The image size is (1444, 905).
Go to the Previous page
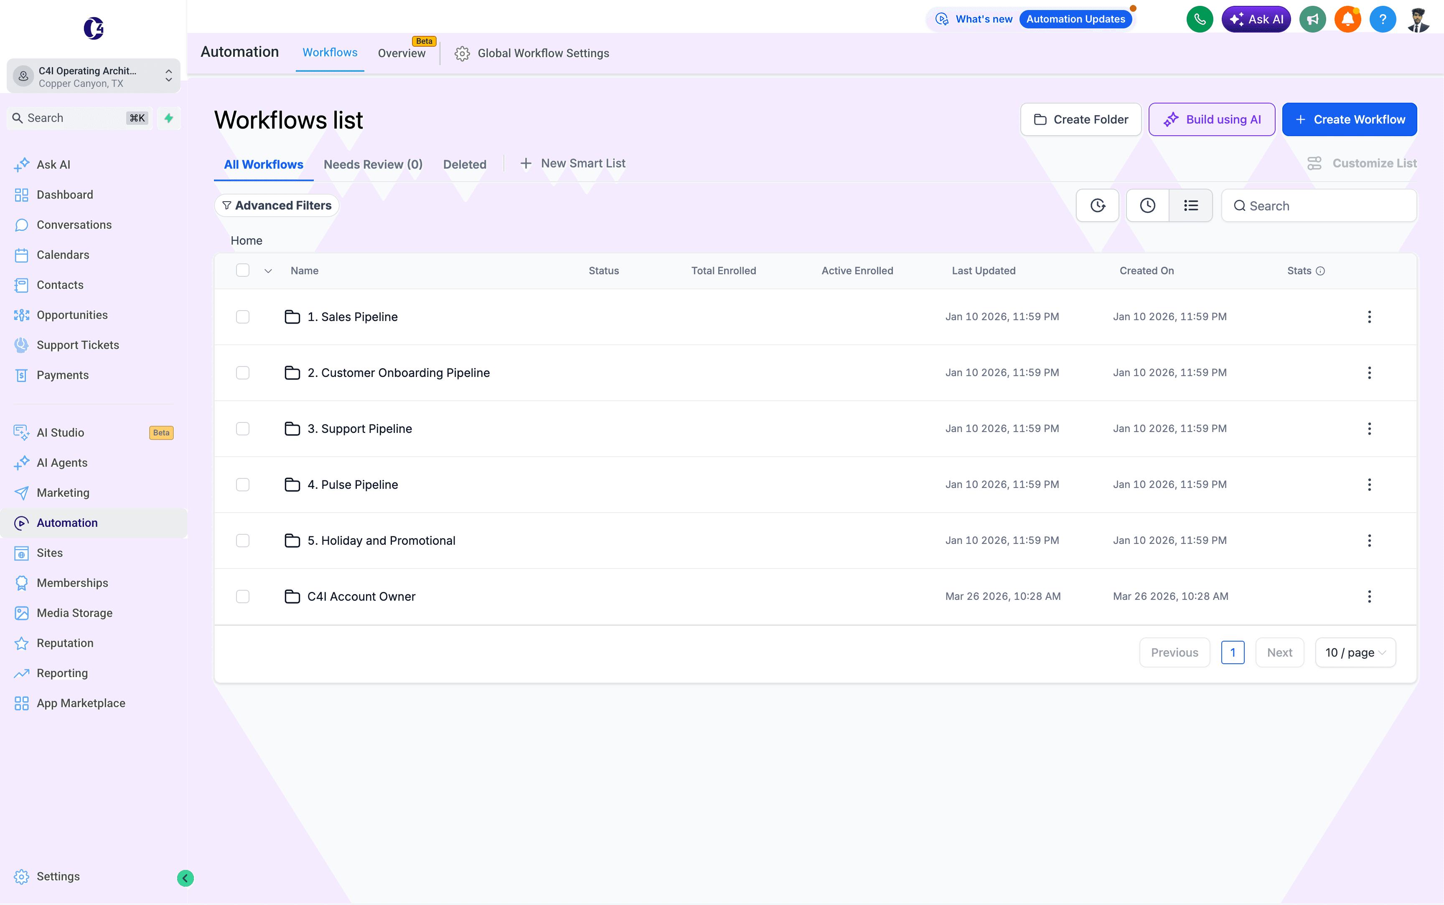(x=1175, y=652)
